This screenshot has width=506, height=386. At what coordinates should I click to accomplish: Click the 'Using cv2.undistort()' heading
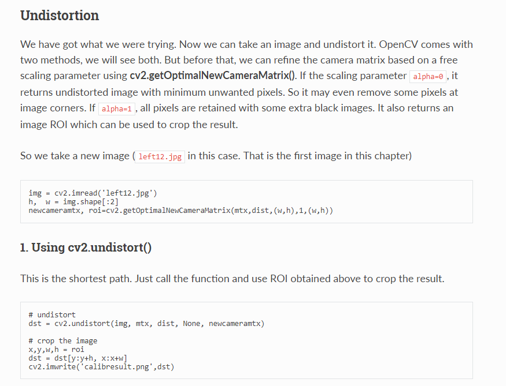(x=86, y=248)
